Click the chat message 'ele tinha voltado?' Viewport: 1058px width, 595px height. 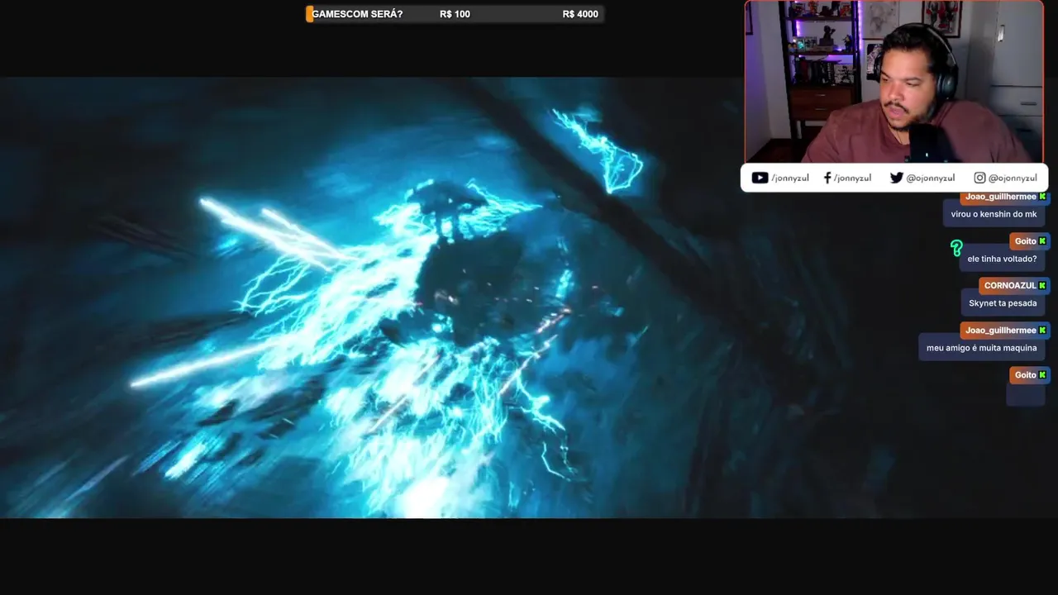pos(1002,259)
